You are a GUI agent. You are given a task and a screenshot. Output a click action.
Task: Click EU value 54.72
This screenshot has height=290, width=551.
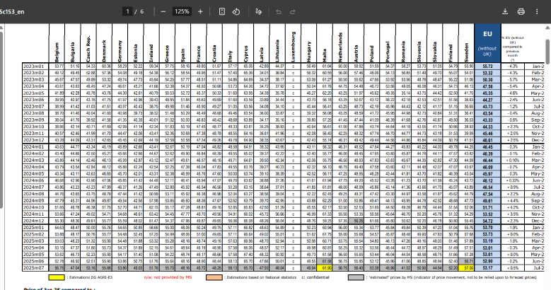487,221
